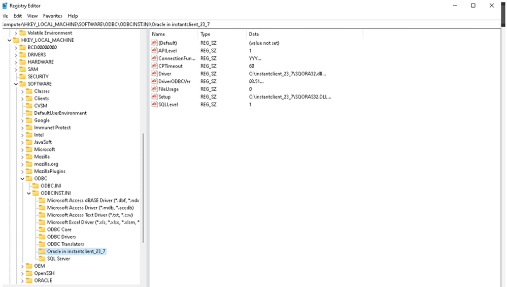This screenshot has width=507, height=287.
Task: Select the Intel folder icon
Action: (29, 135)
